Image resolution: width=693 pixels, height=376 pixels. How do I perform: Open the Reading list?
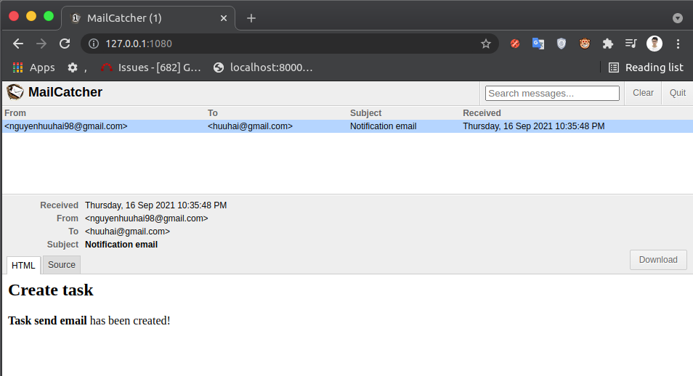tap(647, 68)
